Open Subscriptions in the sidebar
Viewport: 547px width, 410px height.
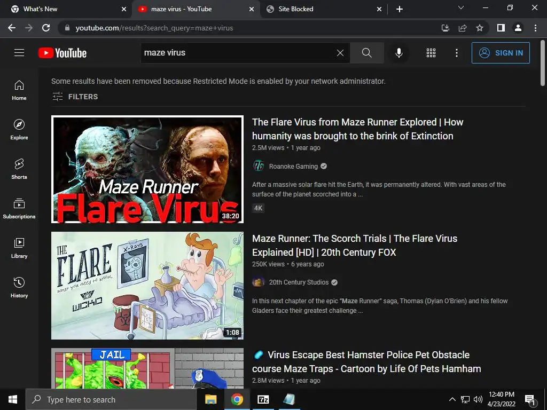(19, 209)
